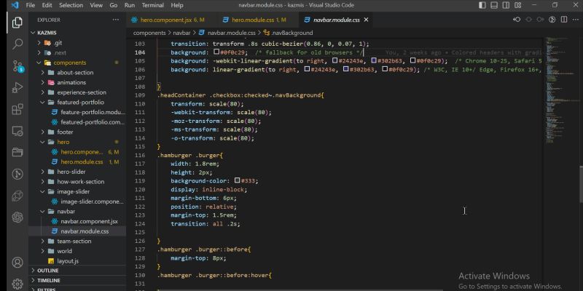Close the navbar.module.css tab
This screenshot has width=583, height=291.
(366, 20)
